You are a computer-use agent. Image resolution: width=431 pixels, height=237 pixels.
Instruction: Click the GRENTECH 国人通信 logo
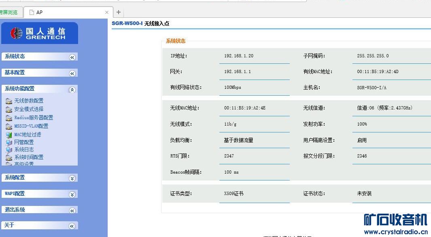[40, 33]
